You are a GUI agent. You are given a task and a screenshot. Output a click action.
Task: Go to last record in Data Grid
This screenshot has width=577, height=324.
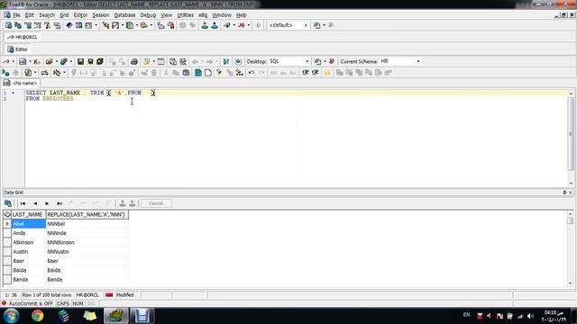[60, 203]
